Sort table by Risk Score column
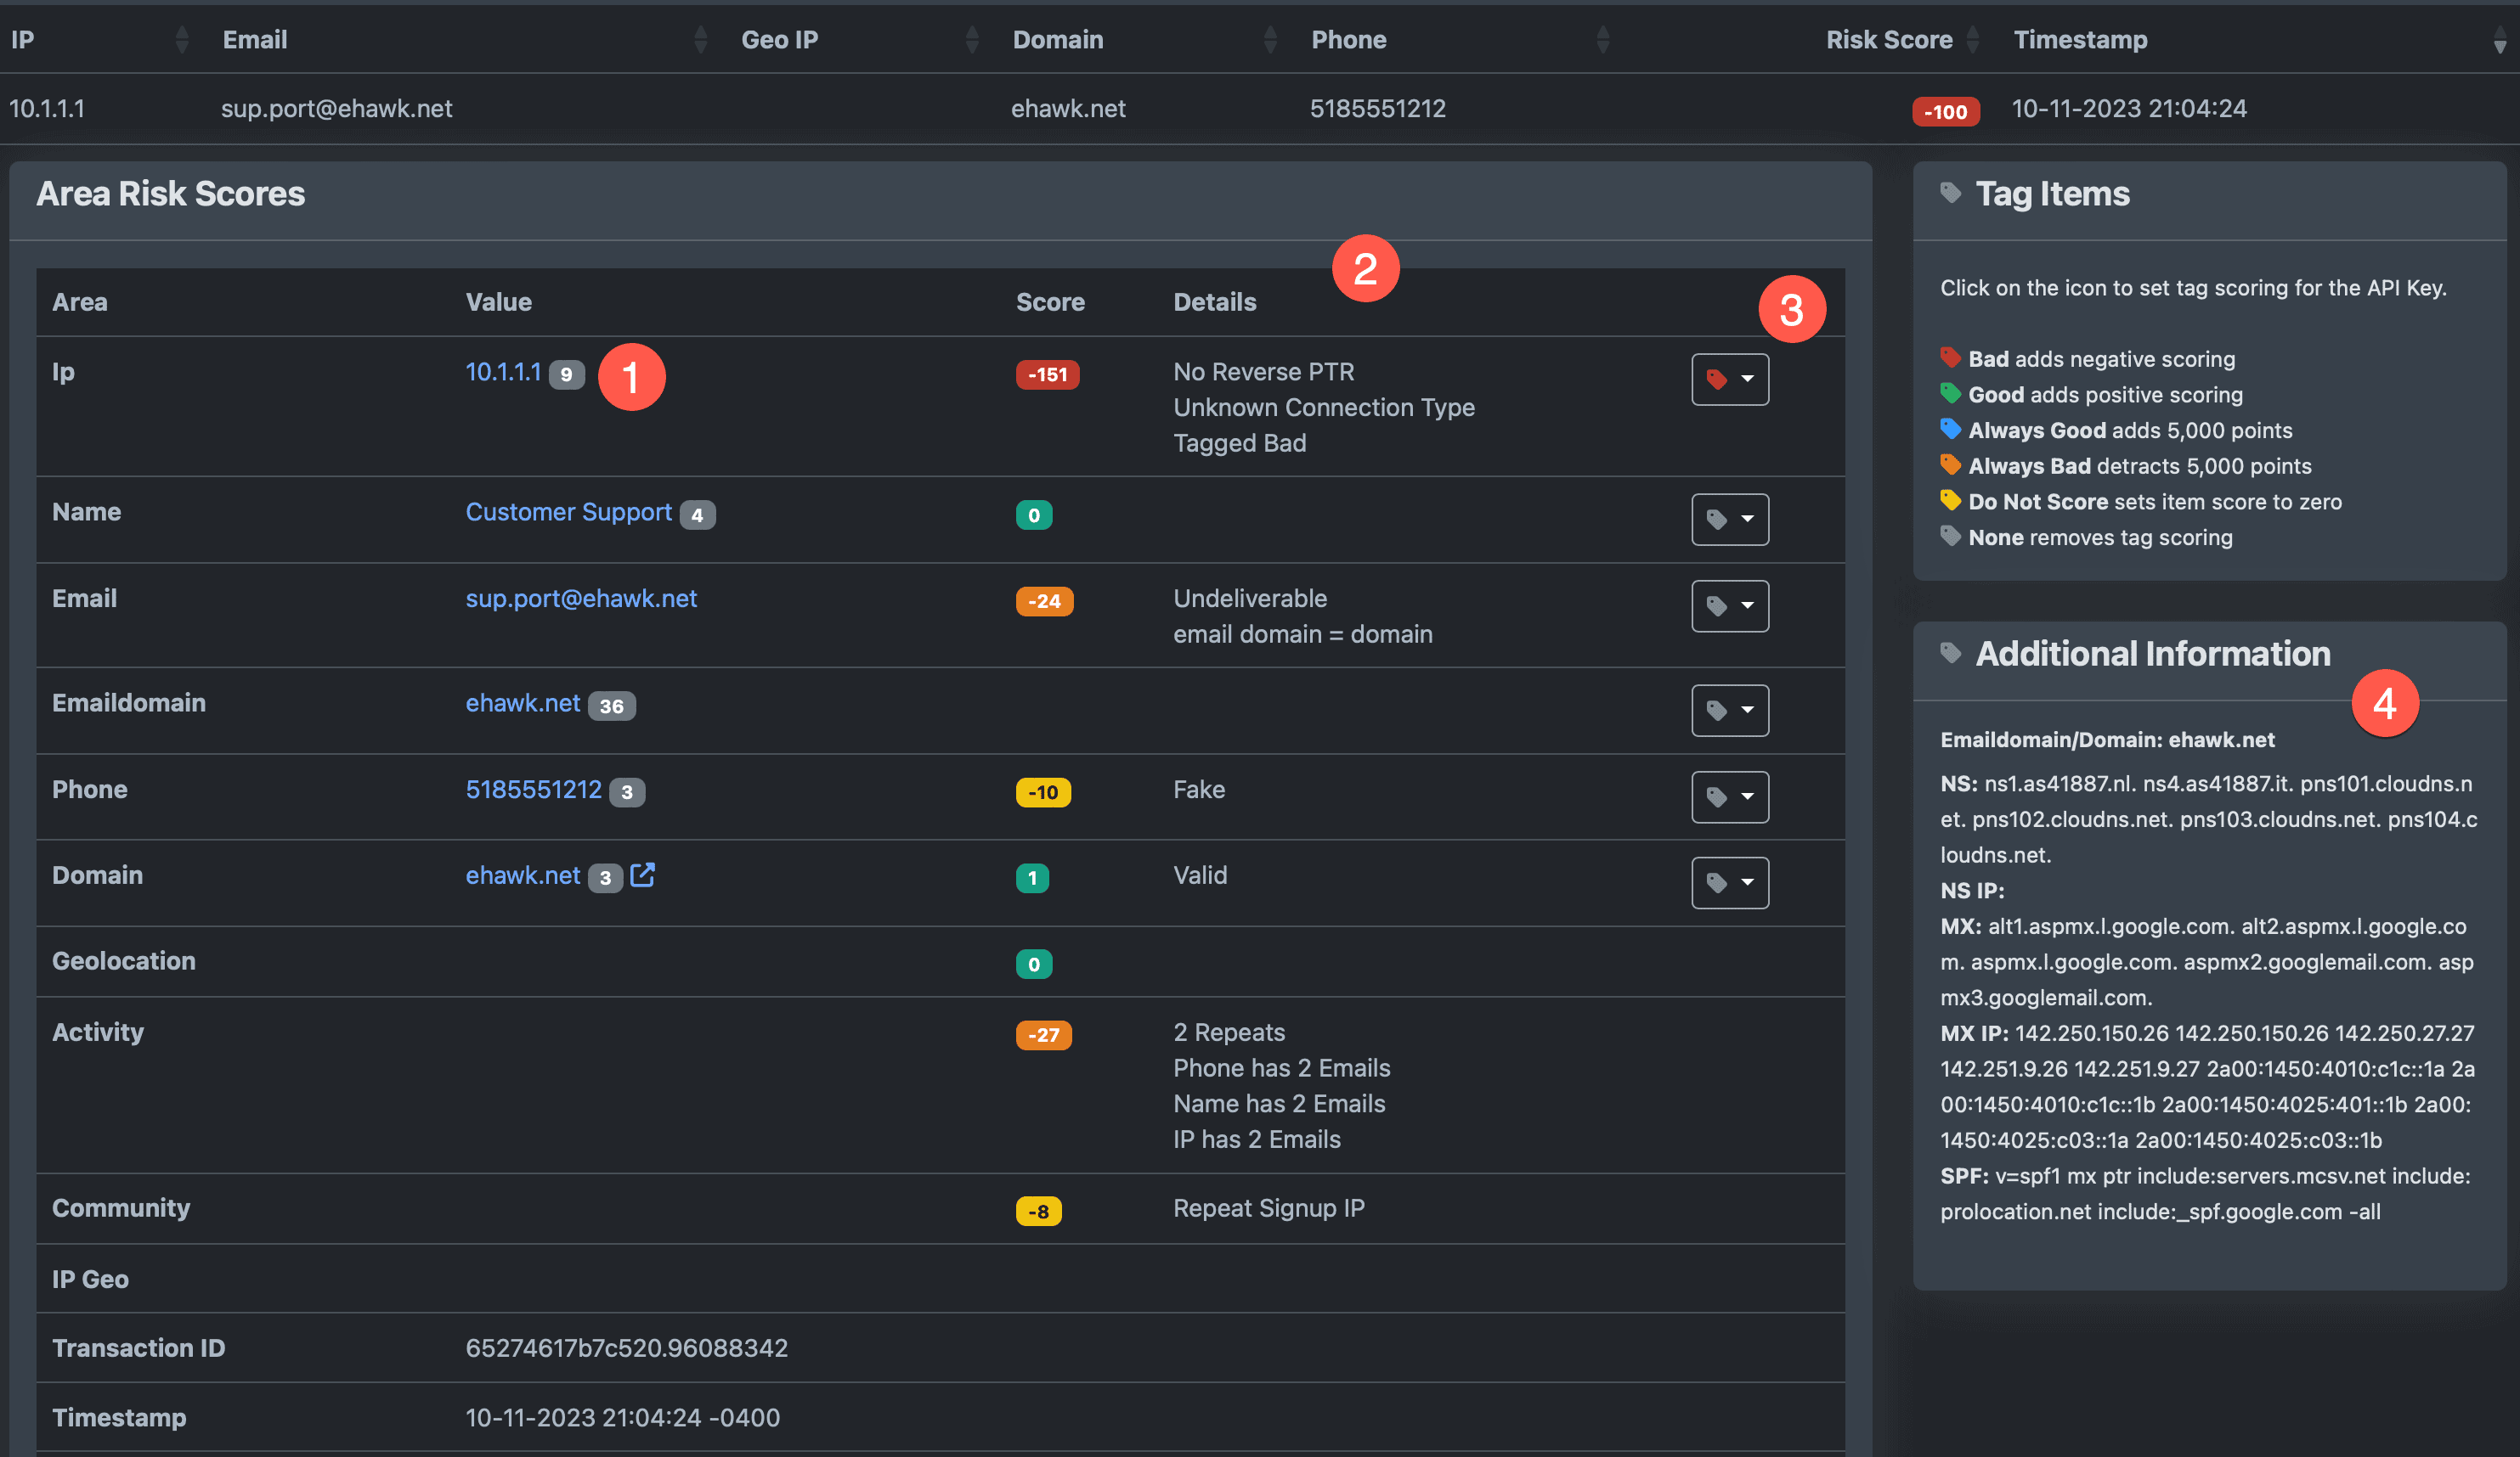This screenshot has height=1457, width=2520. [x=1972, y=40]
